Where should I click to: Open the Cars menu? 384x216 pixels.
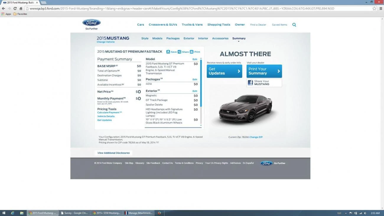tap(141, 25)
